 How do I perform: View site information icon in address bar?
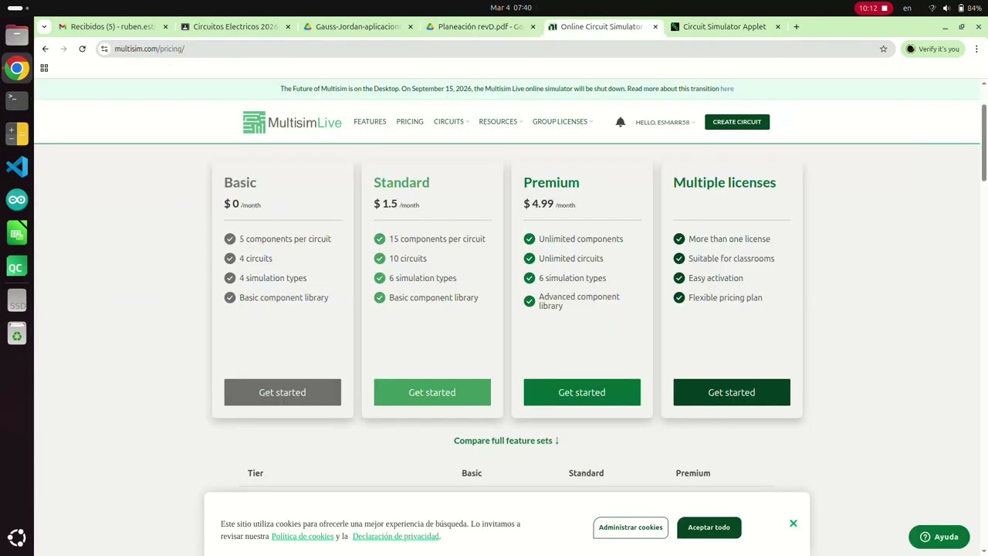(x=104, y=49)
